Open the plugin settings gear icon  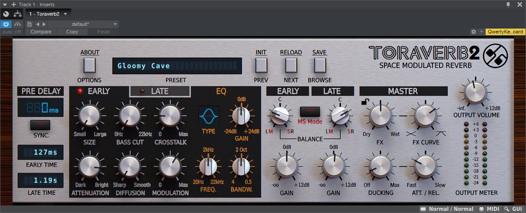click(473, 32)
